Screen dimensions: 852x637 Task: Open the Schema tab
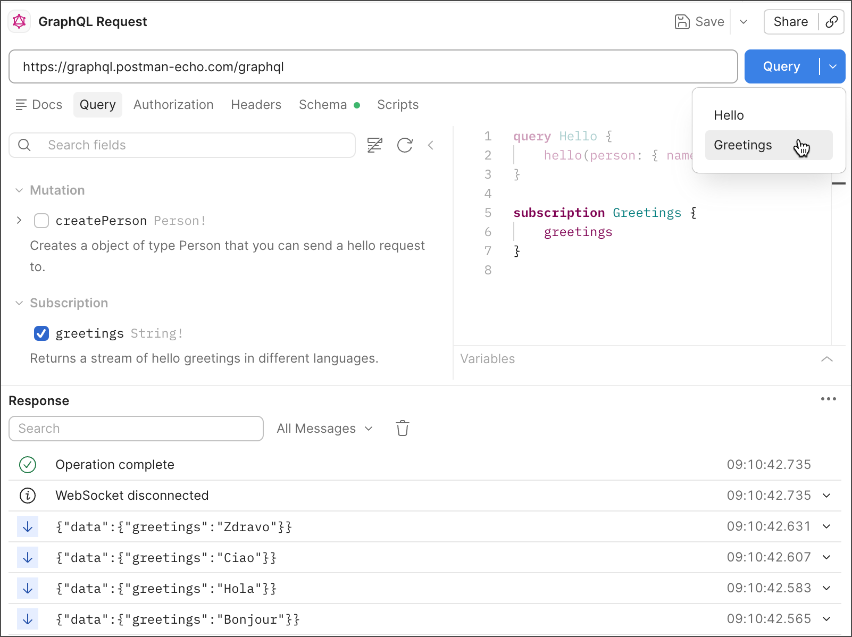(x=322, y=105)
